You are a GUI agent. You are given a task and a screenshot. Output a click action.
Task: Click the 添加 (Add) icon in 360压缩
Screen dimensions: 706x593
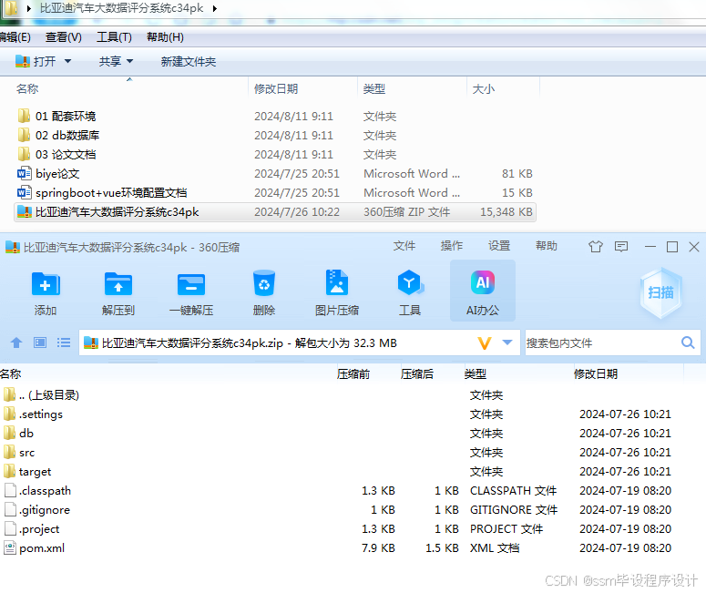[x=46, y=284]
